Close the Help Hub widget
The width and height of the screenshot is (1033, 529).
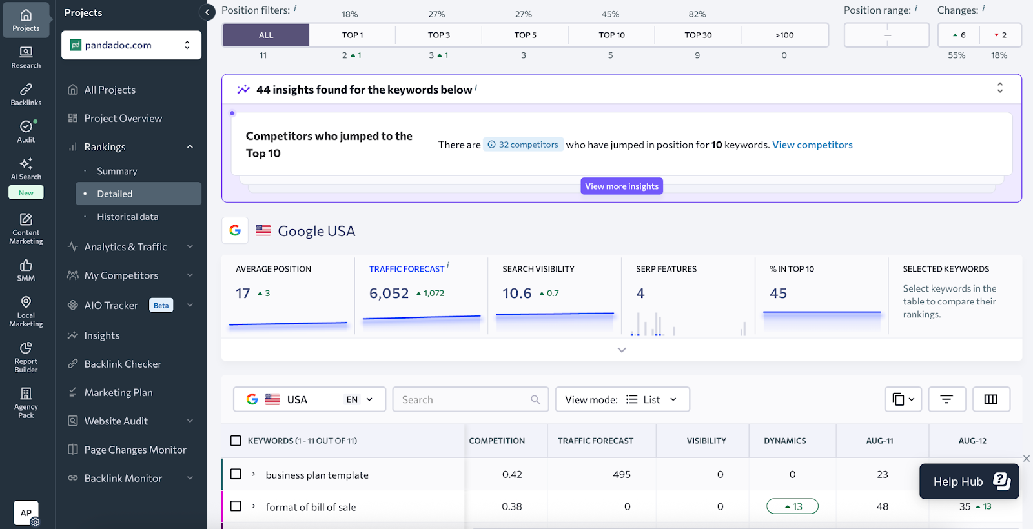[x=1027, y=459]
